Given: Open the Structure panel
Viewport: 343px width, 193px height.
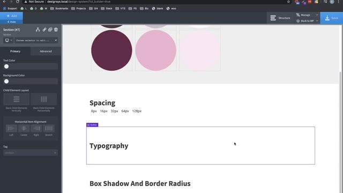Looking at the screenshot, I should pyautogui.click(x=280, y=18).
